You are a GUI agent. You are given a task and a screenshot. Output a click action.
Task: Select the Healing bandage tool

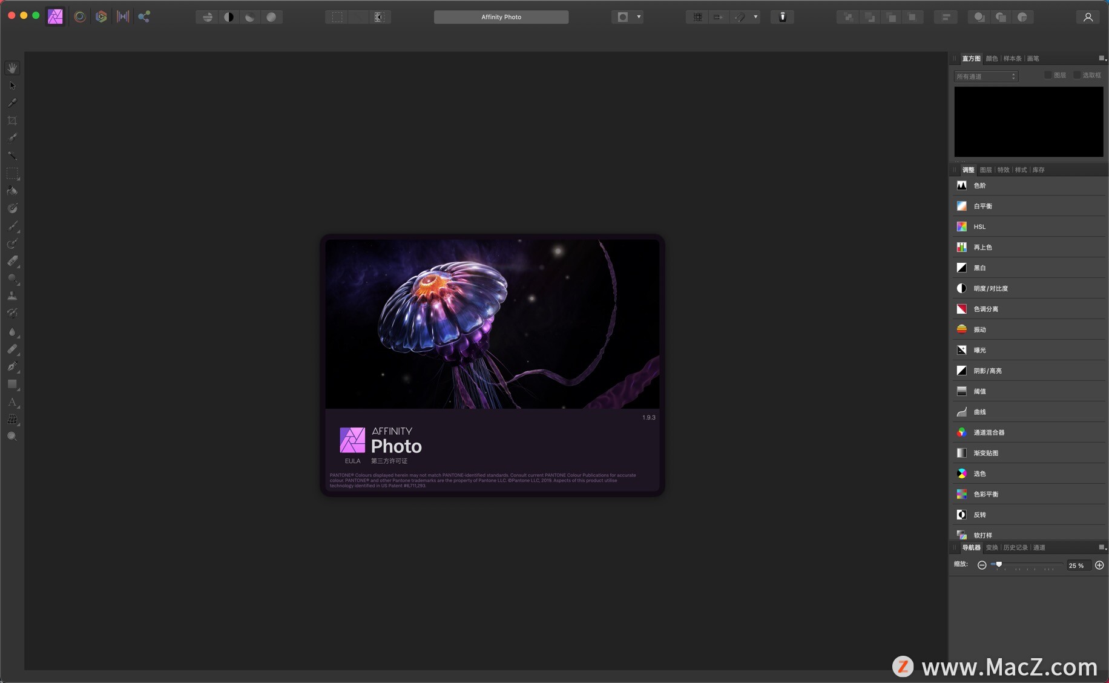[12, 349]
